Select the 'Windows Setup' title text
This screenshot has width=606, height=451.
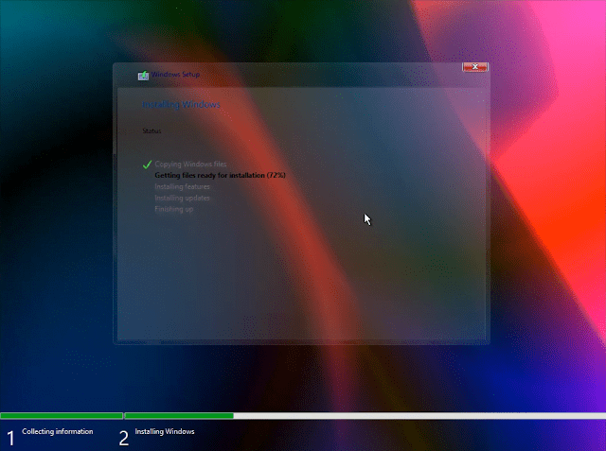coord(175,74)
